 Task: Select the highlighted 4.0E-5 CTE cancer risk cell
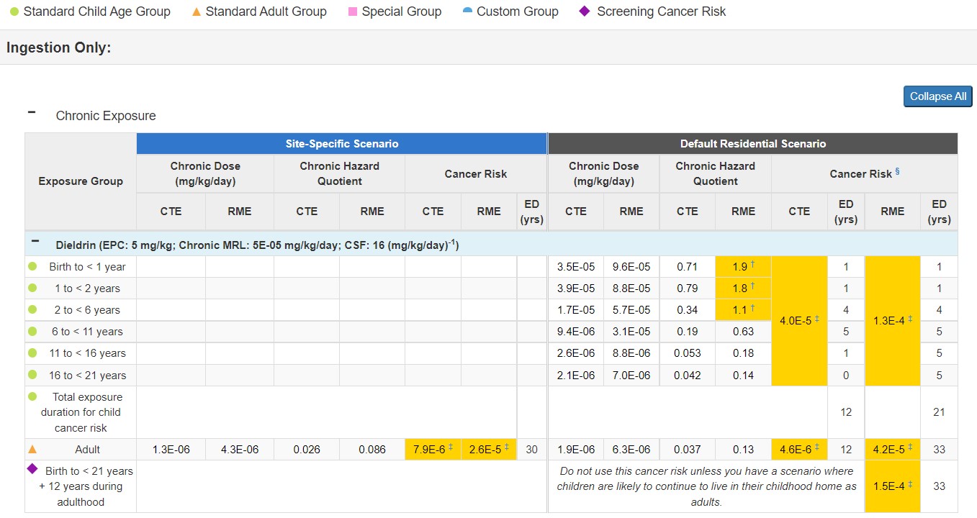[798, 320]
